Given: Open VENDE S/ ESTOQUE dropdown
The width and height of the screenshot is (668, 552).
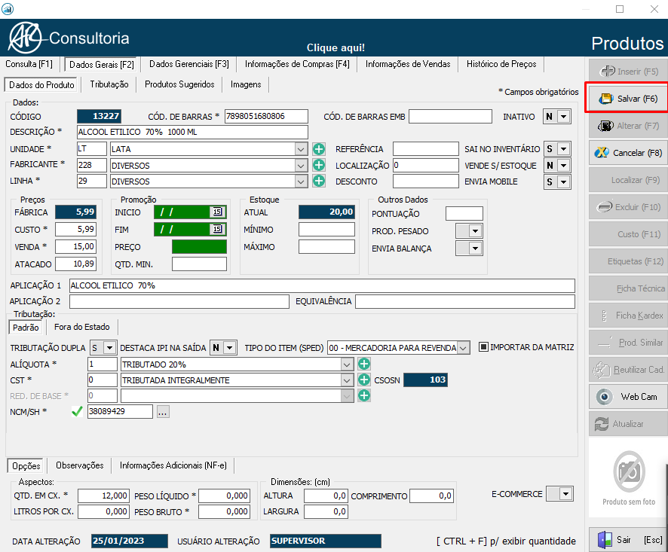Looking at the screenshot, I should [x=564, y=165].
